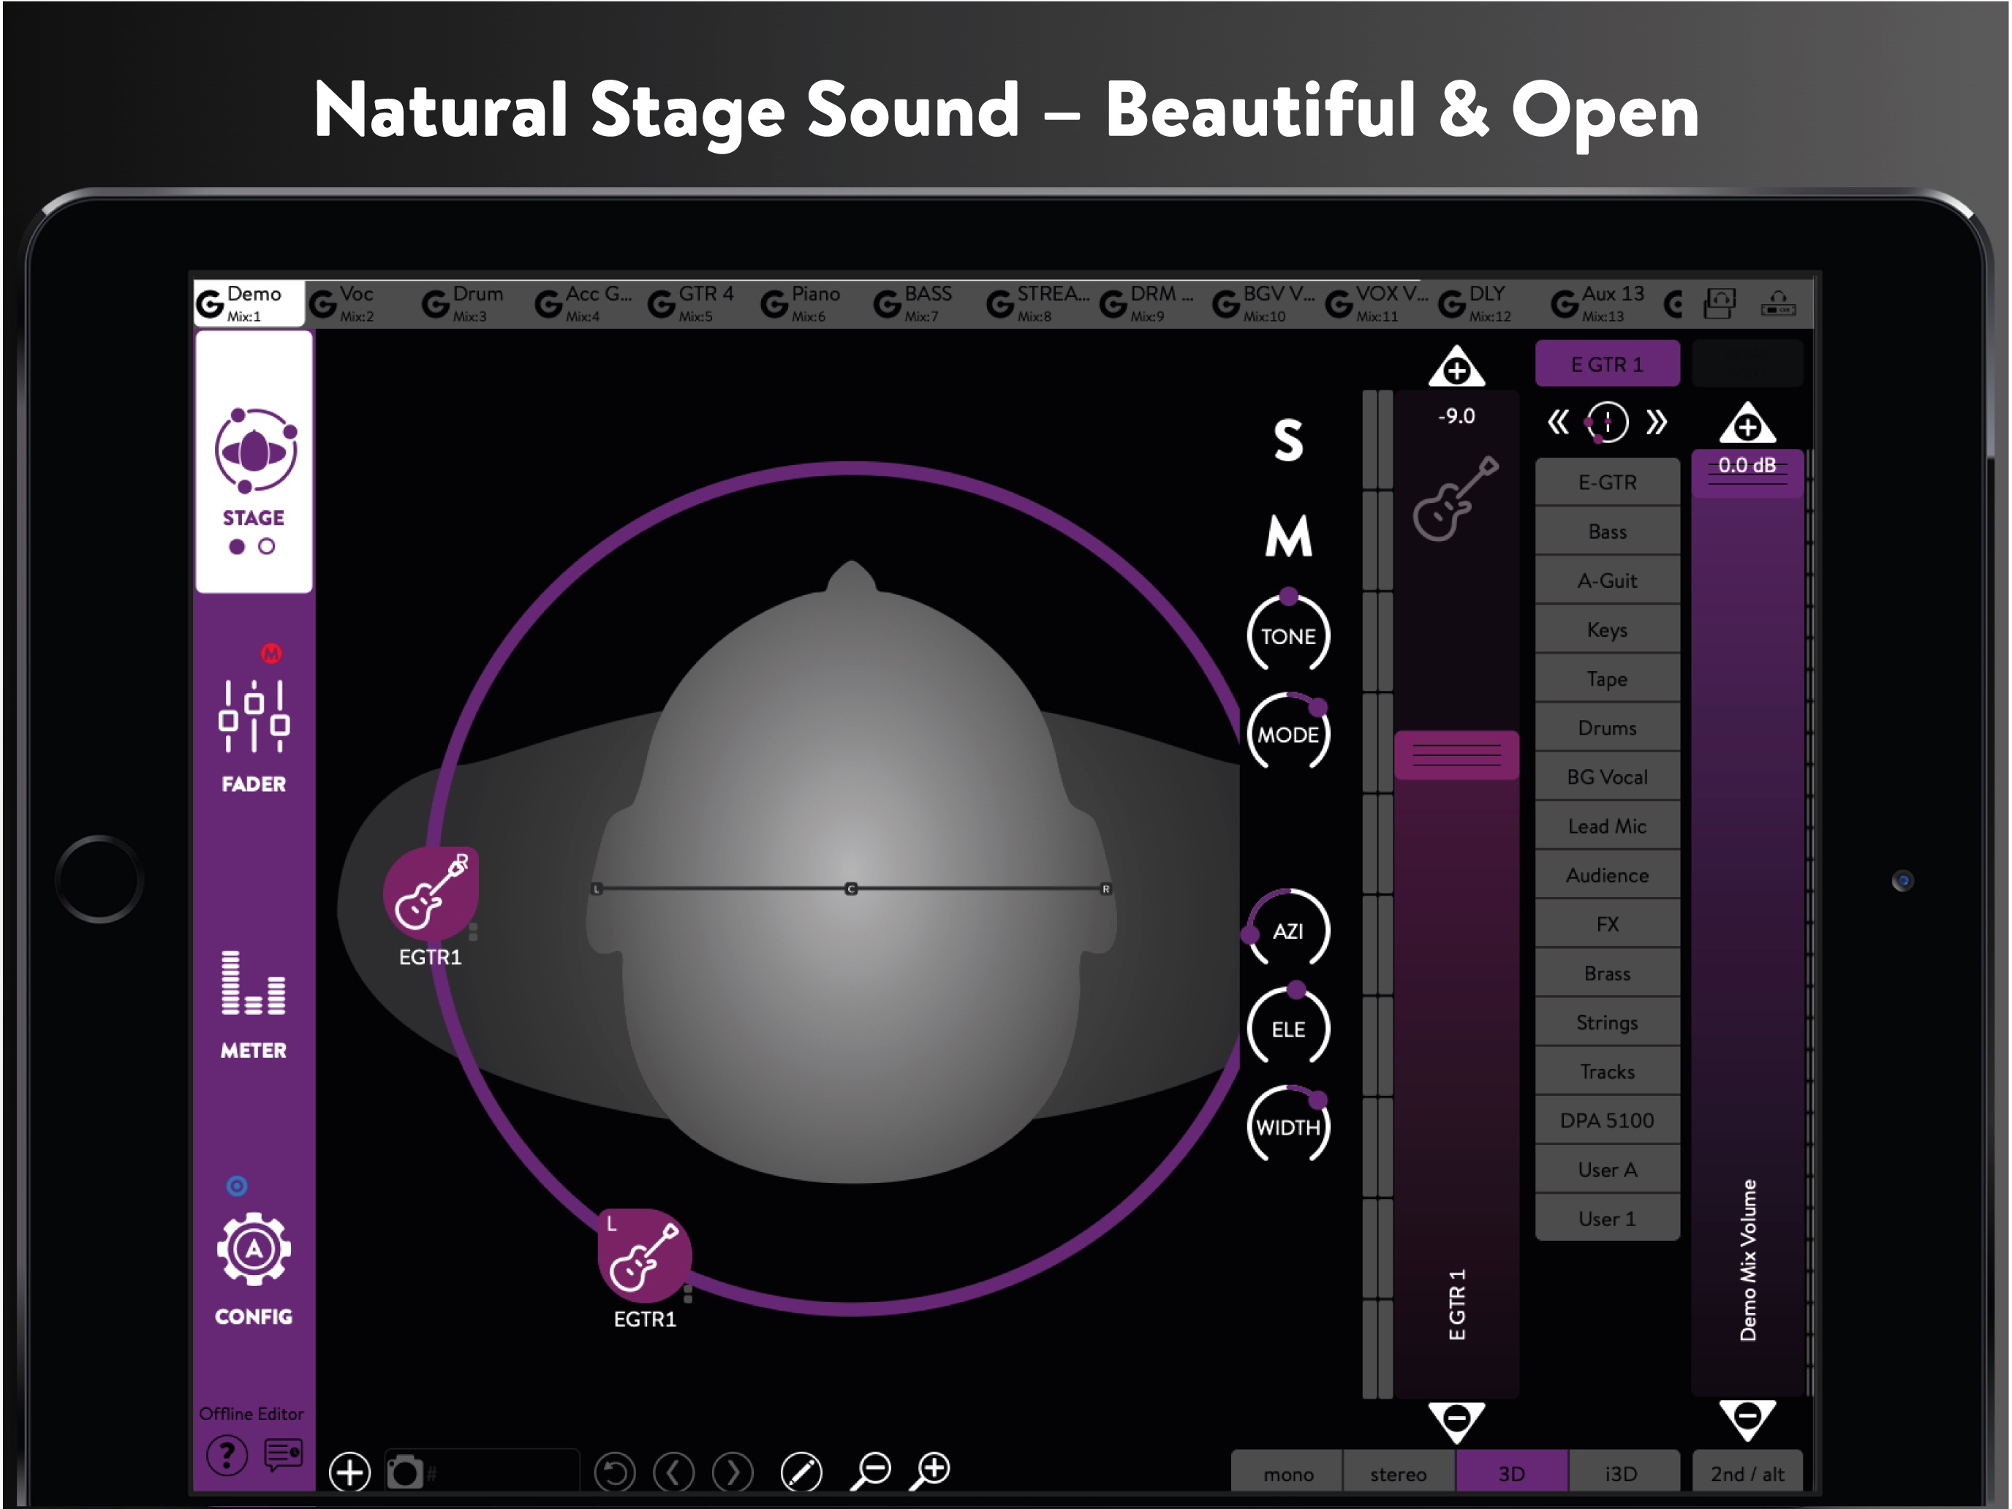2012x1509 pixels.
Task: Select the 3D mode button
Action: 1510,1473
